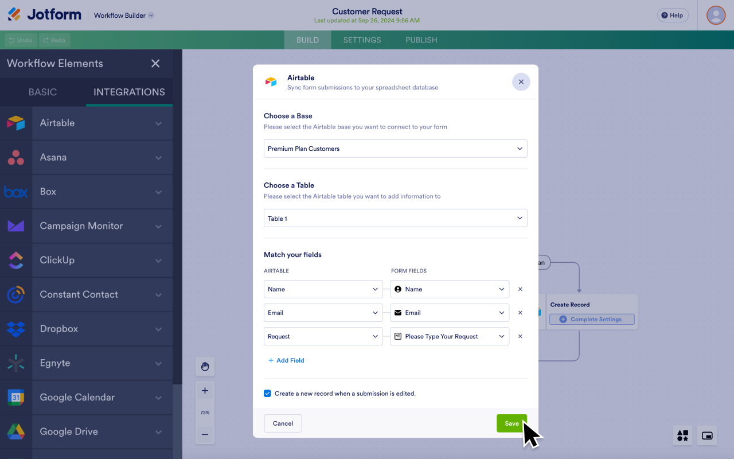Click the Create Record node label

click(x=570, y=305)
